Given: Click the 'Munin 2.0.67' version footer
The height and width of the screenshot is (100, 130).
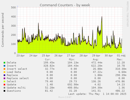Looking at the screenshot, I should pyautogui.click(x=65, y=97).
